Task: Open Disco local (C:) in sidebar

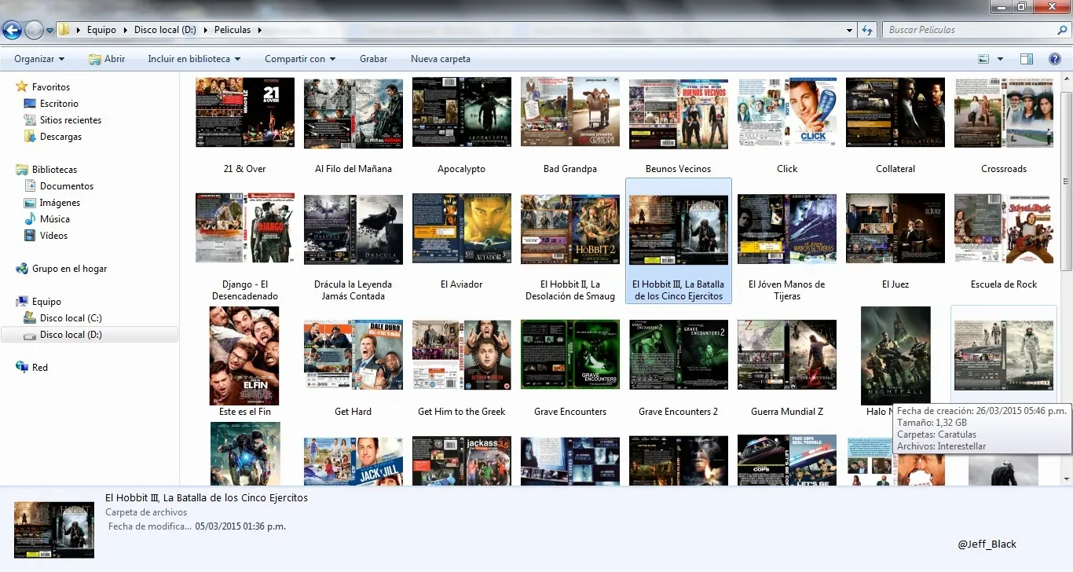Action: coord(71,318)
